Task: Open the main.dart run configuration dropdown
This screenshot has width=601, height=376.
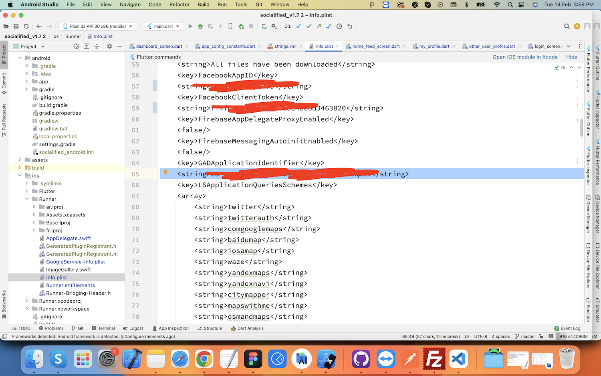Action: (163, 26)
